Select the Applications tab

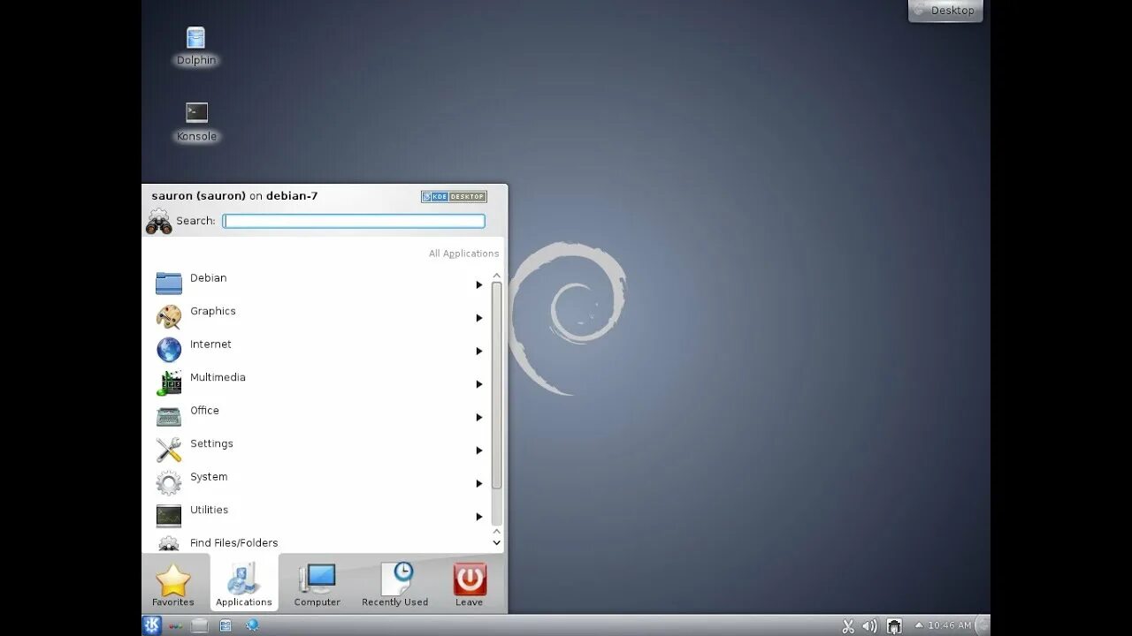pos(244,583)
